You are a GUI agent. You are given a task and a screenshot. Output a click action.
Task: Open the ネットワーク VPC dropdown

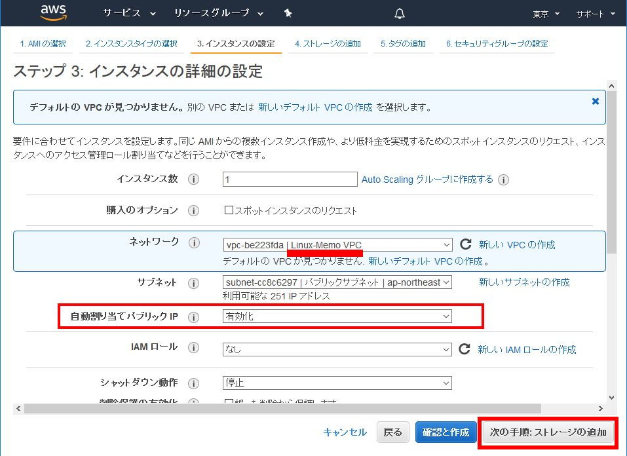pos(337,245)
